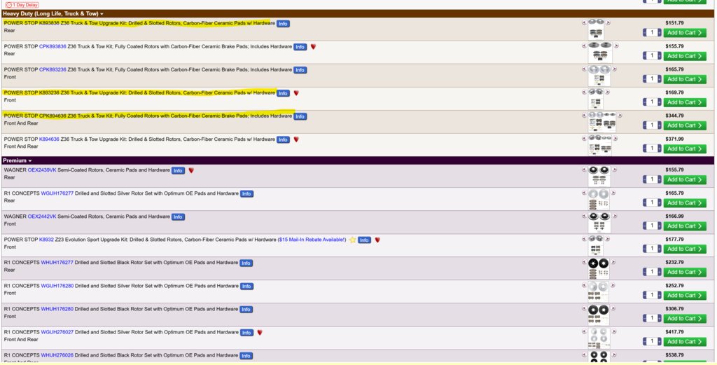Click the star icon on the K8932 row

pos(353,240)
